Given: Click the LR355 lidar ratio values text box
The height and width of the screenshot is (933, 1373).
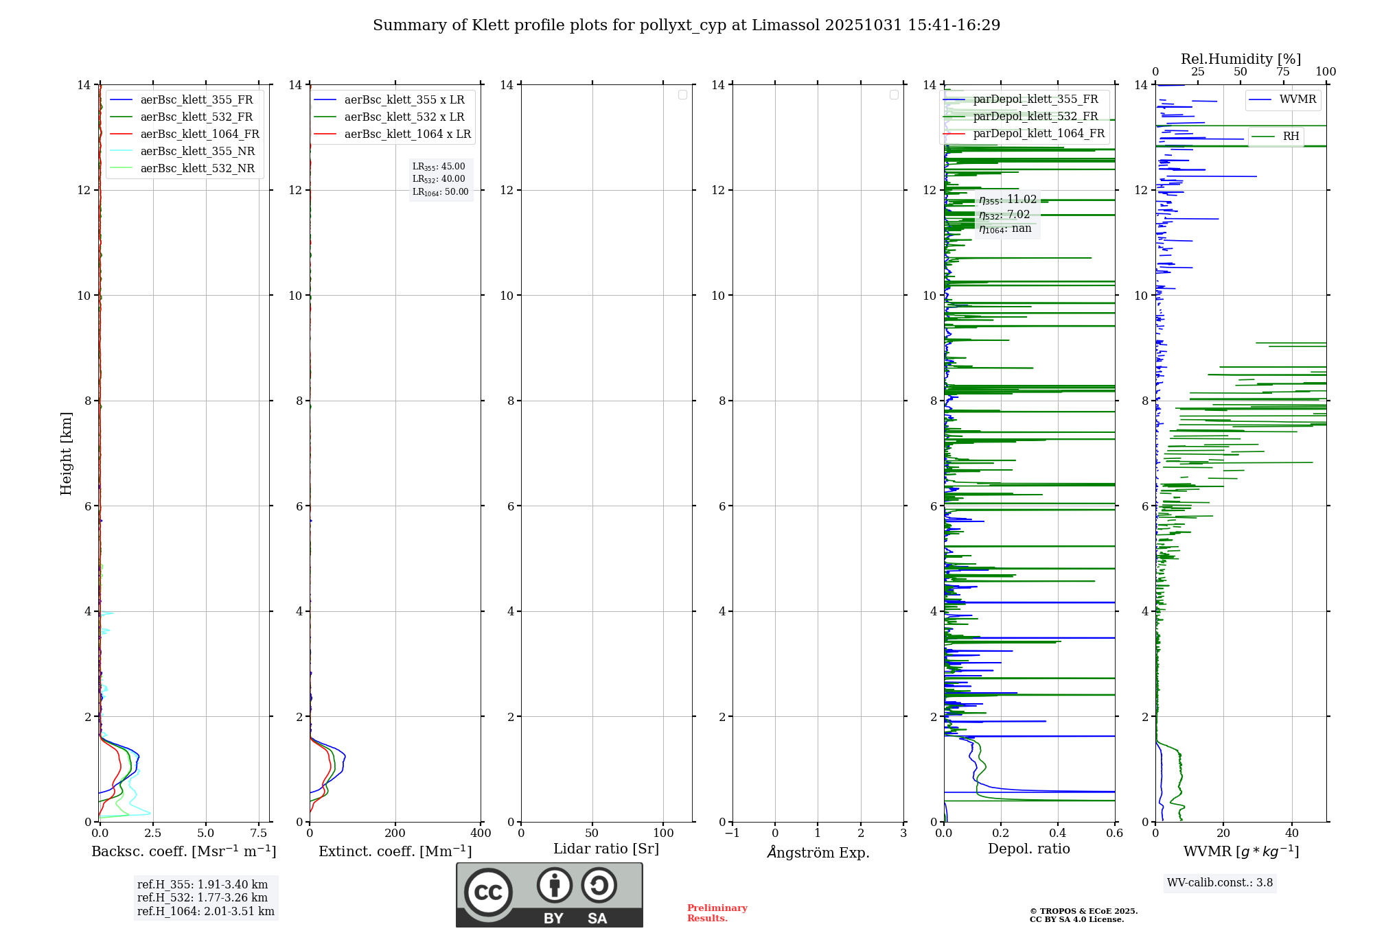Looking at the screenshot, I should (x=440, y=179).
